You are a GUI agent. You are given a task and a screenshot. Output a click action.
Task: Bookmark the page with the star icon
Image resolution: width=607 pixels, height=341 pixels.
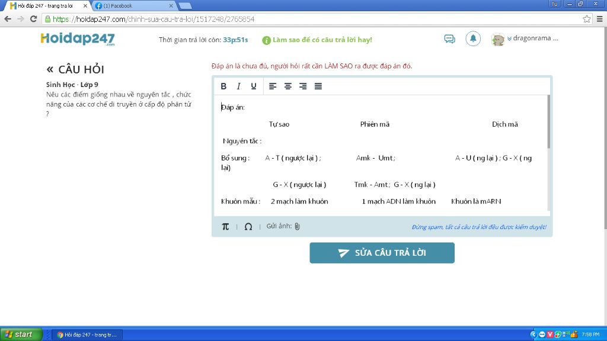coord(587,19)
